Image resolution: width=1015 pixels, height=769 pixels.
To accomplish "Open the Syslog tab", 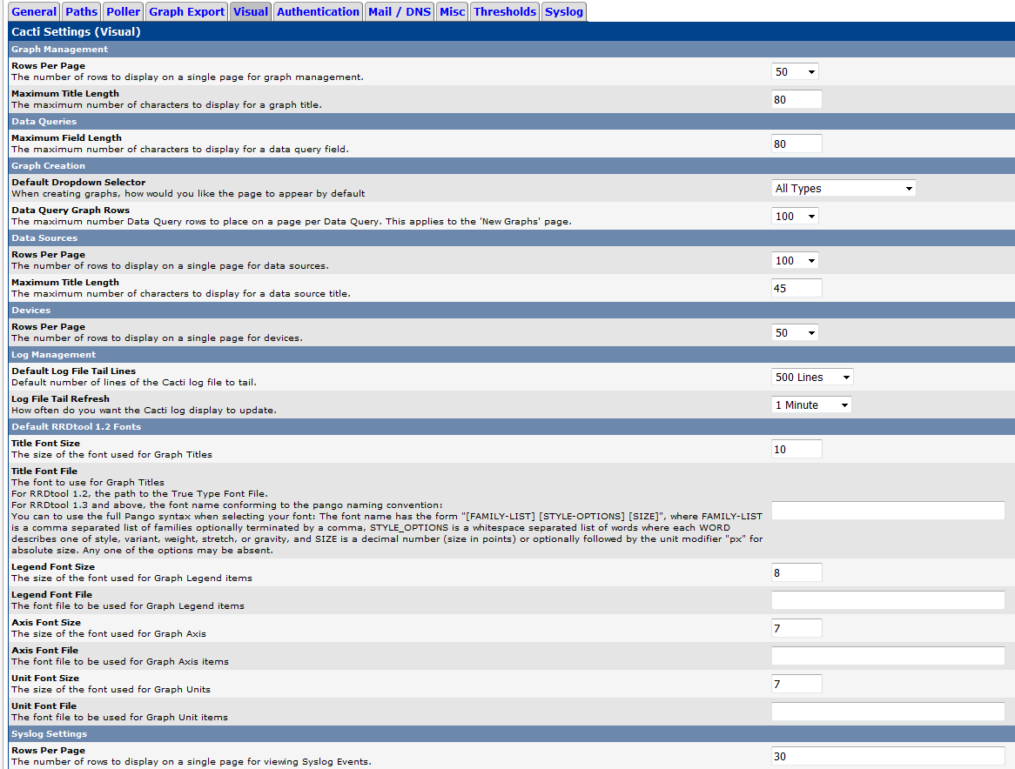I will [563, 12].
